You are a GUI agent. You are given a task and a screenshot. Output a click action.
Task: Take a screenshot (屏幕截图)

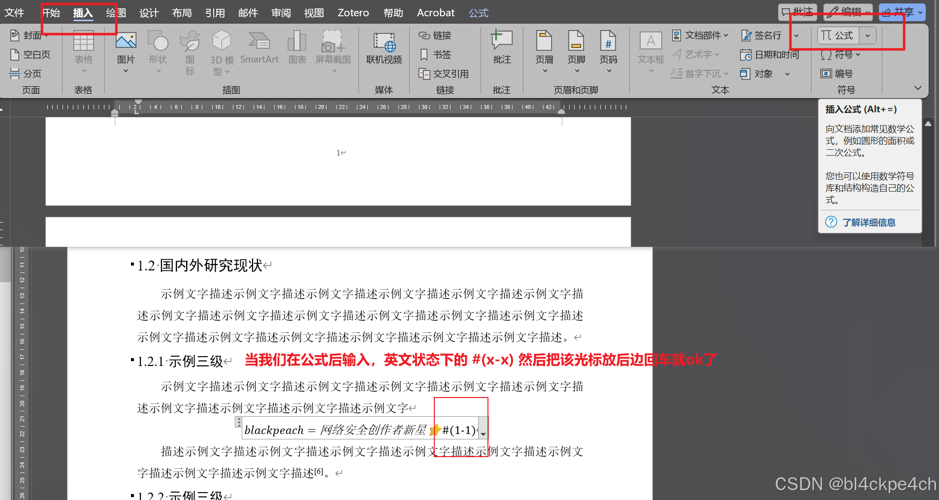coord(333,52)
